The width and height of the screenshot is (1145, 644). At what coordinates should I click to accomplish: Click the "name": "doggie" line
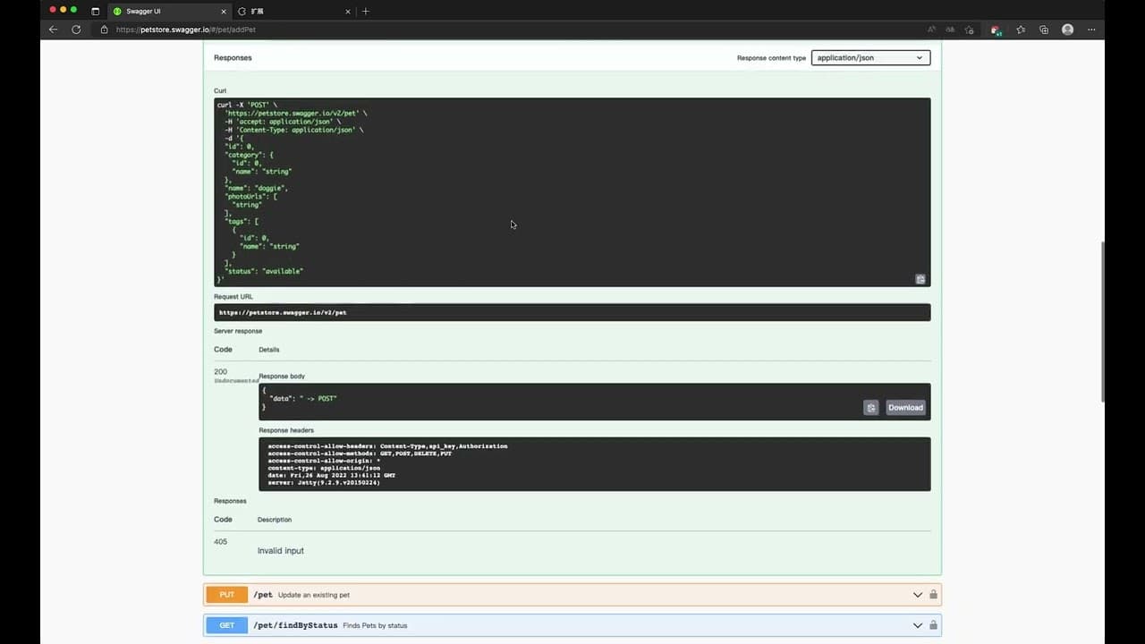pyautogui.click(x=256, y=188)
